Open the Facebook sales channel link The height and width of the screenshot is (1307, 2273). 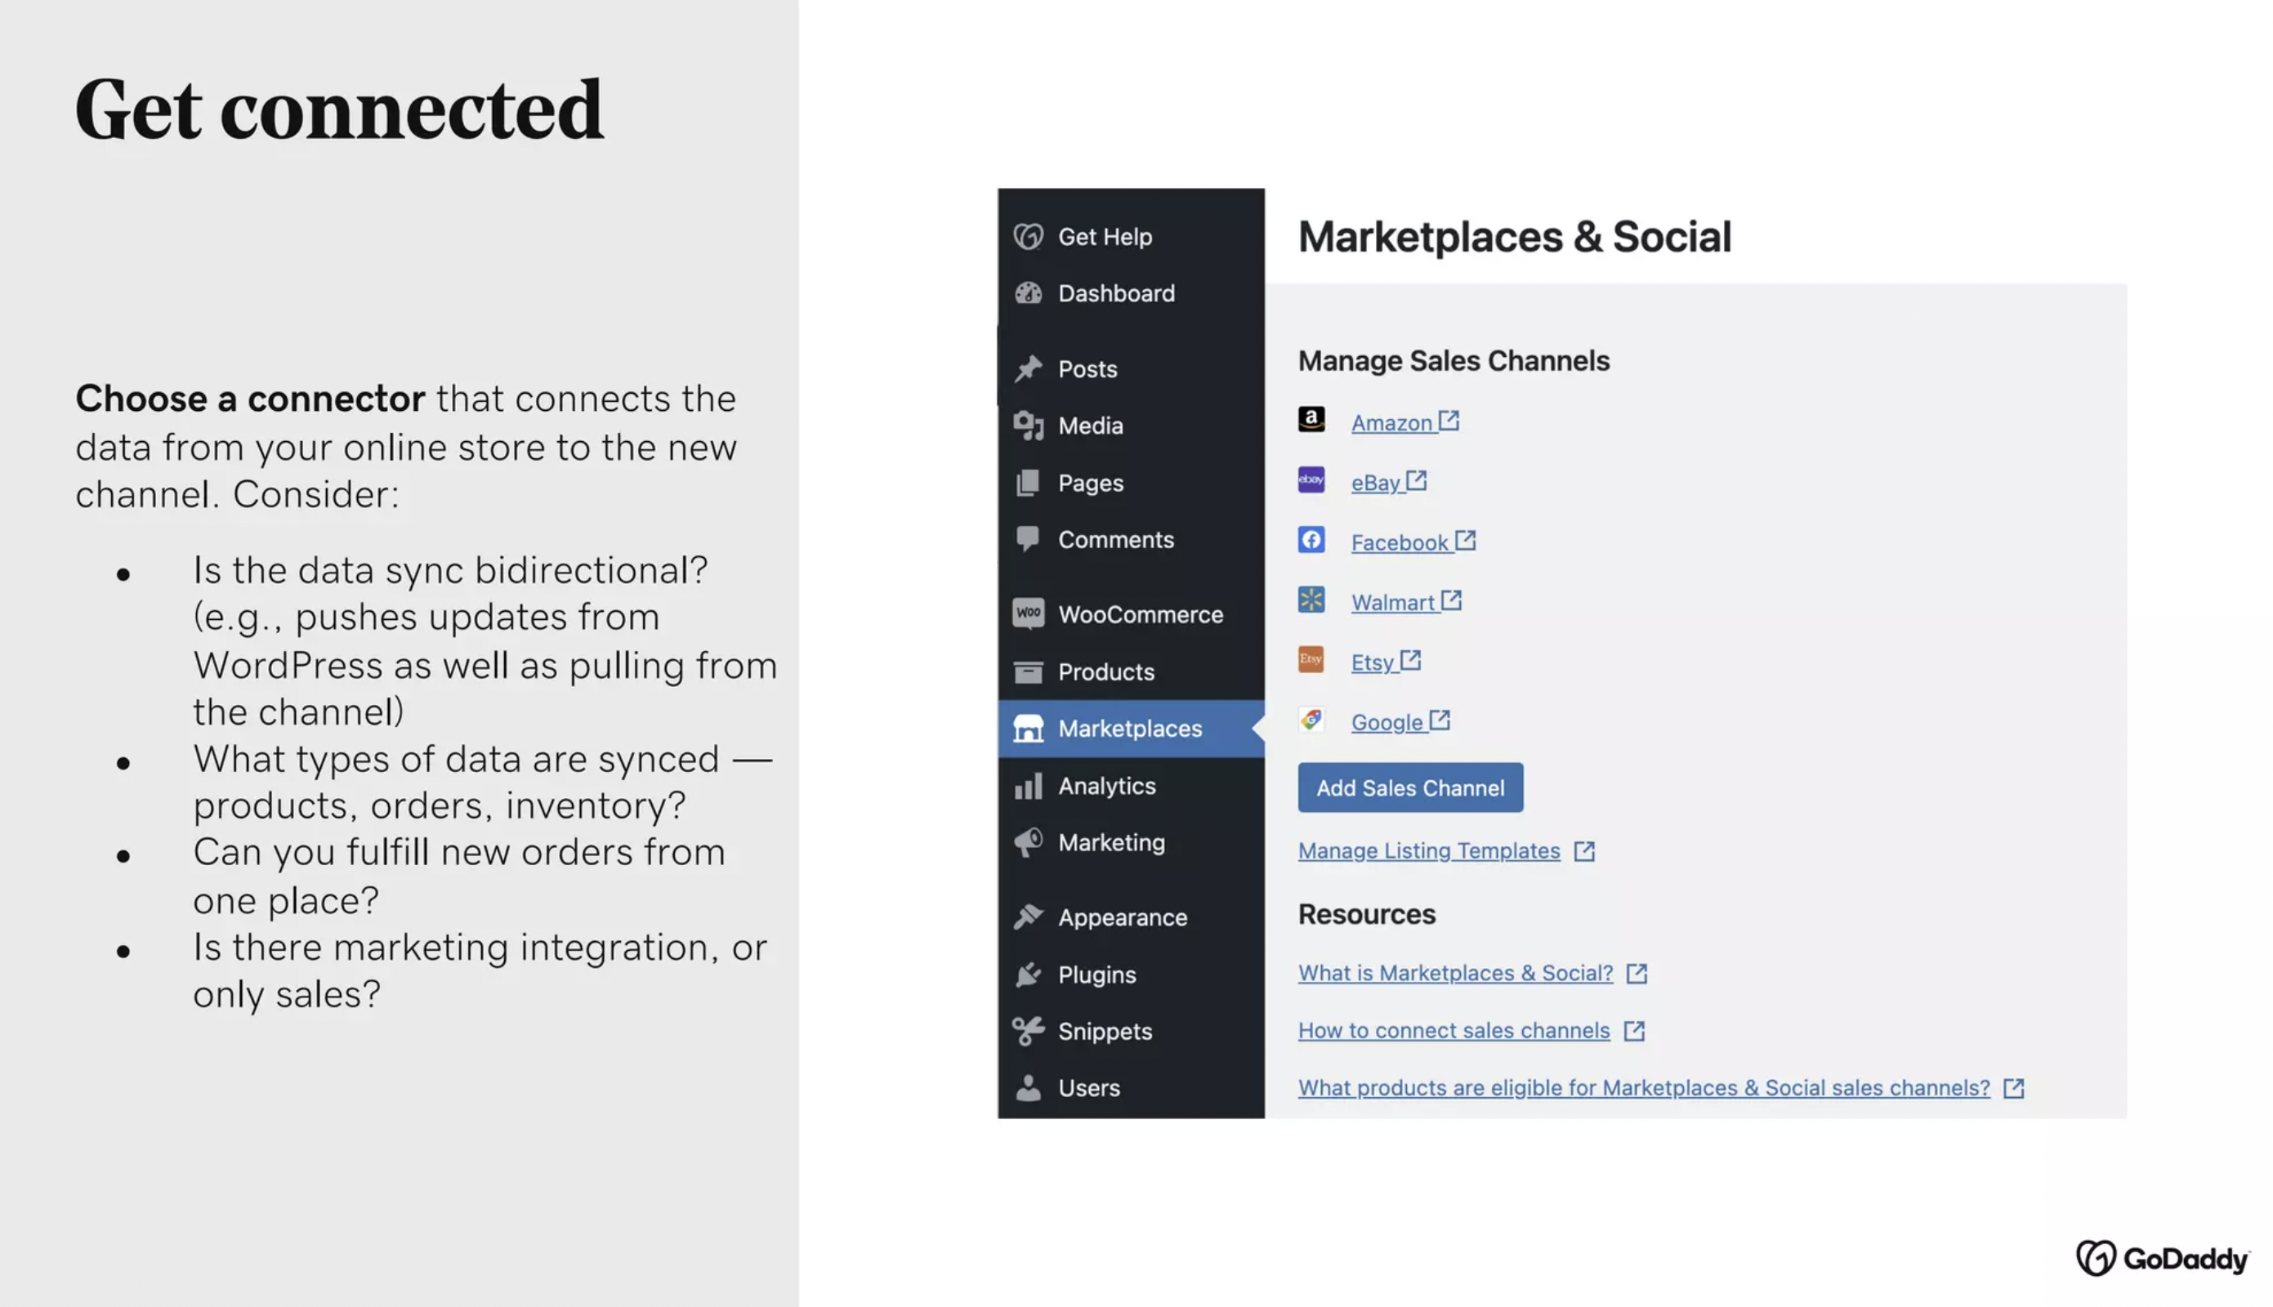click(1413, 542)
